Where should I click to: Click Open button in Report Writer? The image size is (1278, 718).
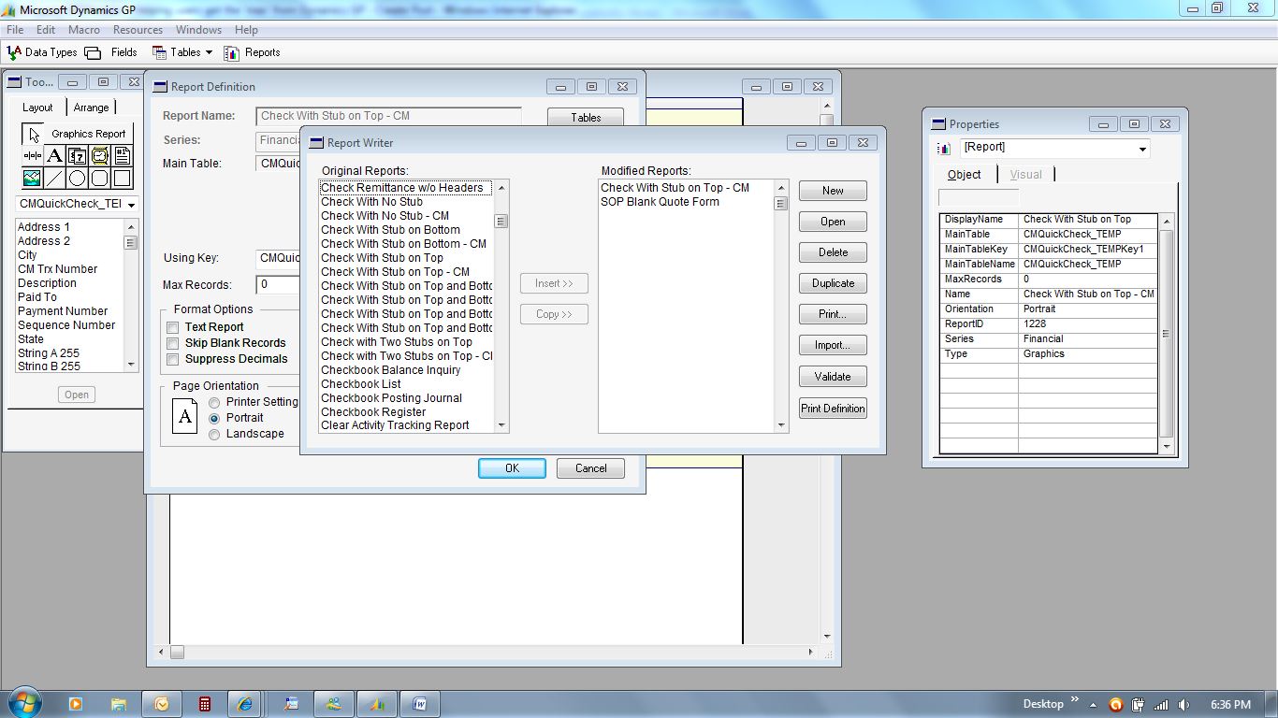[833, 222]
